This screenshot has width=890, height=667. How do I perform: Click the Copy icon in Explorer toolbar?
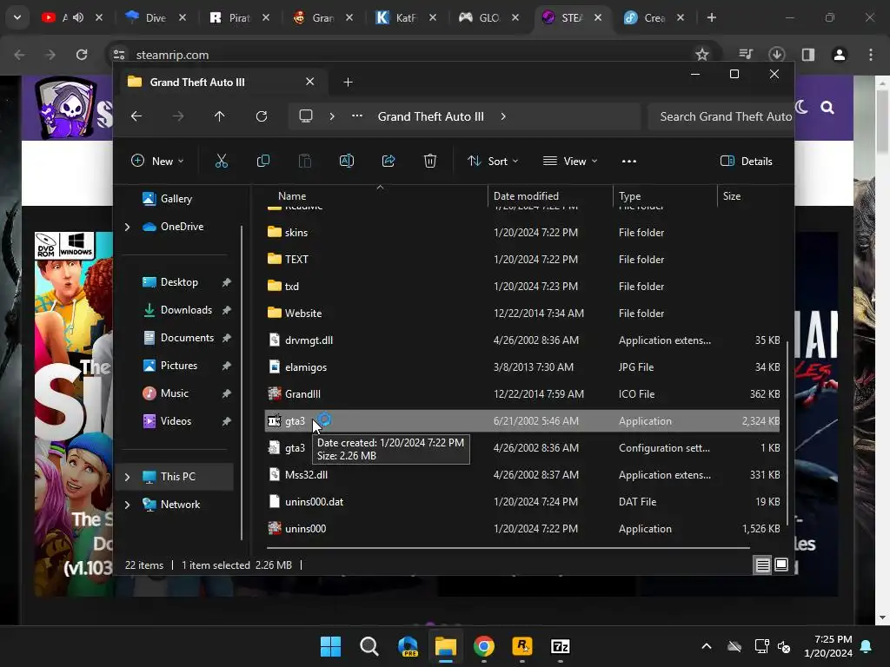(262, 161)
